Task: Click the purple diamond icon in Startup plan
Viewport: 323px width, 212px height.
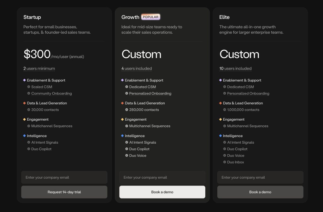Action: (x=24, y=80)
